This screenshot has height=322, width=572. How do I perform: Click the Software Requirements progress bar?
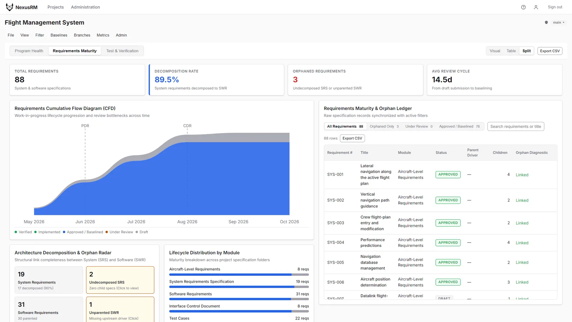[x=239, y=299]
